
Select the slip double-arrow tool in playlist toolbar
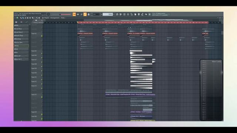30,18
